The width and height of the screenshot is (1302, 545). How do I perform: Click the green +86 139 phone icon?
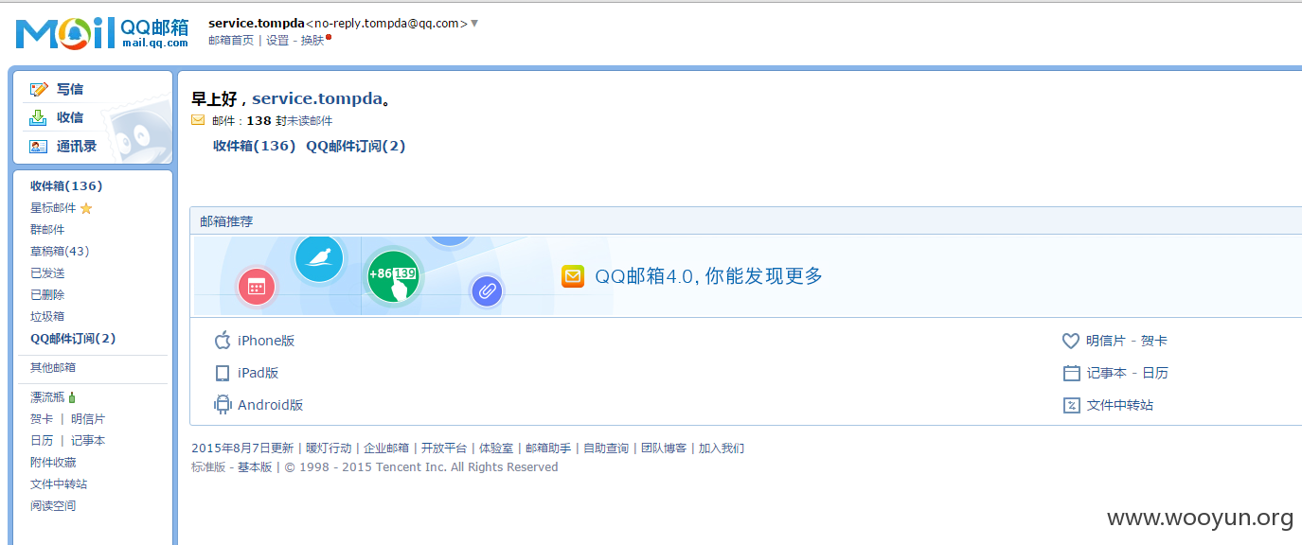393,277
